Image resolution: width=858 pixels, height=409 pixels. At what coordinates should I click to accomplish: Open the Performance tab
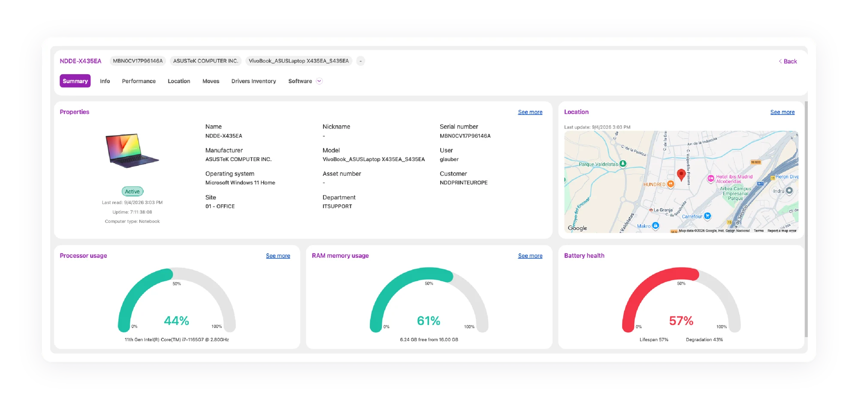139,81
